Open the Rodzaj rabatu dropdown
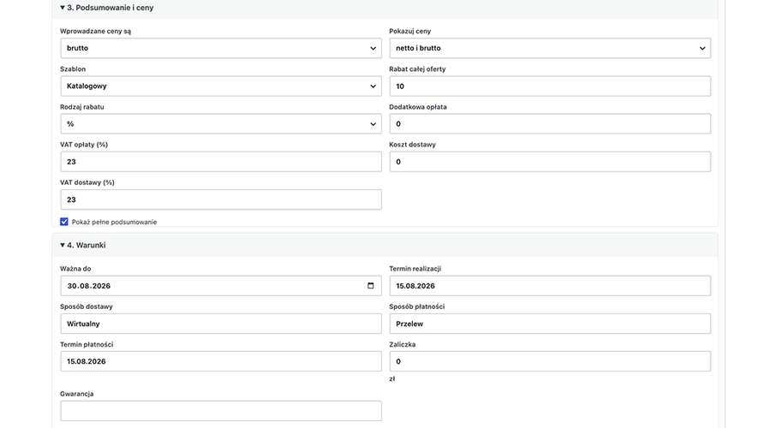The image size is (771, 428). 221,124
